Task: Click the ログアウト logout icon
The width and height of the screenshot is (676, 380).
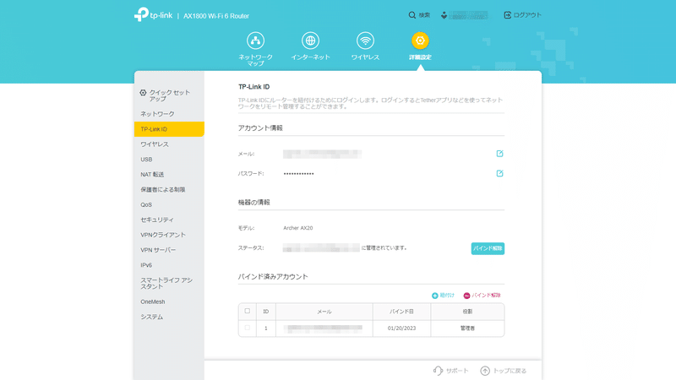Action: (x=508, y=15)
